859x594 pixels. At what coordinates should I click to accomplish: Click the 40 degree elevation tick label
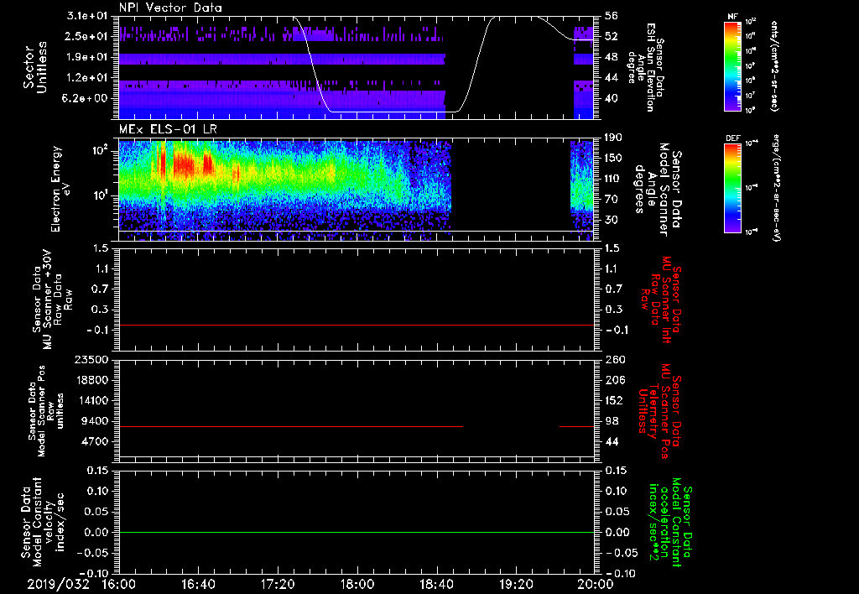612,98
